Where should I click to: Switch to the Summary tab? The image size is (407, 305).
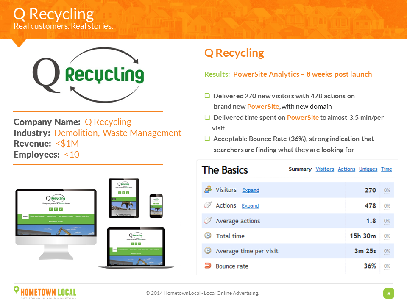coord(300,169)
